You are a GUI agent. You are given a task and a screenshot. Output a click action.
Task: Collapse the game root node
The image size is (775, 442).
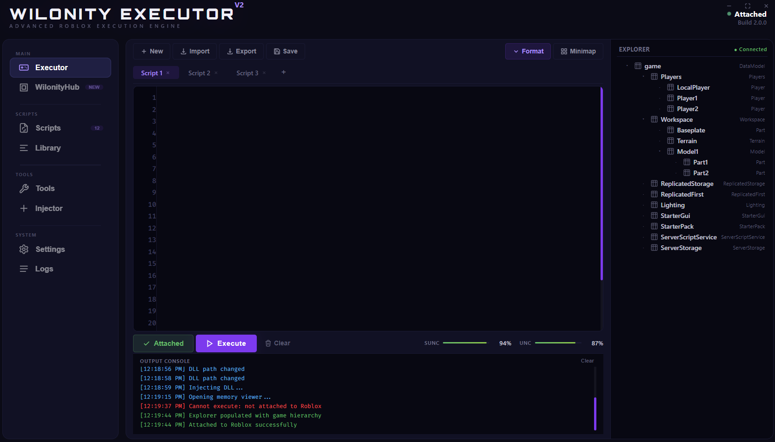(x=627, y=66)
